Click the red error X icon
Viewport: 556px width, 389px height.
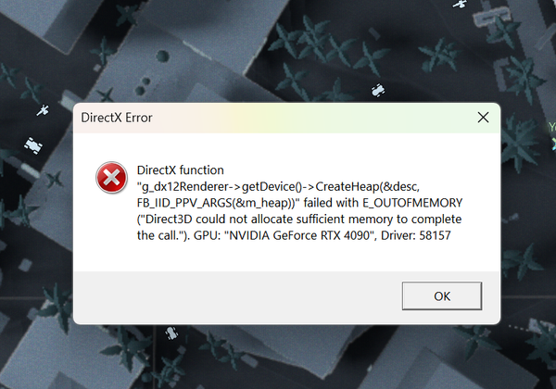(x=111, y=178)
